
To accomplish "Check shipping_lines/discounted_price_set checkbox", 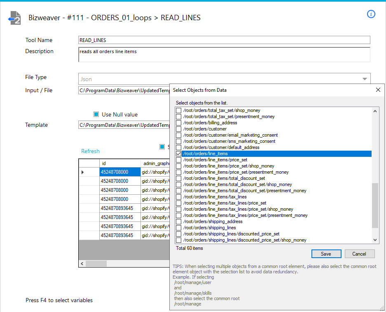I will coord(179,234).
